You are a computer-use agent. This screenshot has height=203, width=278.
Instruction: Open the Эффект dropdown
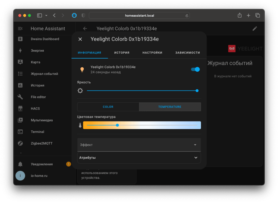click(x=139, y=145)
